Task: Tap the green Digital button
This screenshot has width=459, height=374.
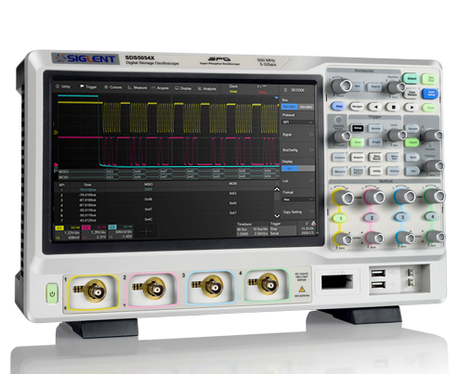Action: (x=413, y=142)
